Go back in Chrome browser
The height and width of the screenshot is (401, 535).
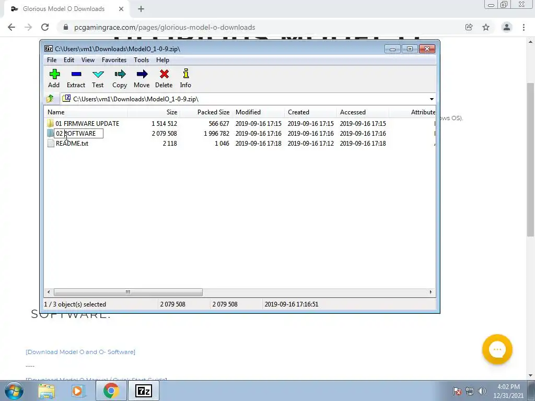pyautogui.click(x=11, y=27)
